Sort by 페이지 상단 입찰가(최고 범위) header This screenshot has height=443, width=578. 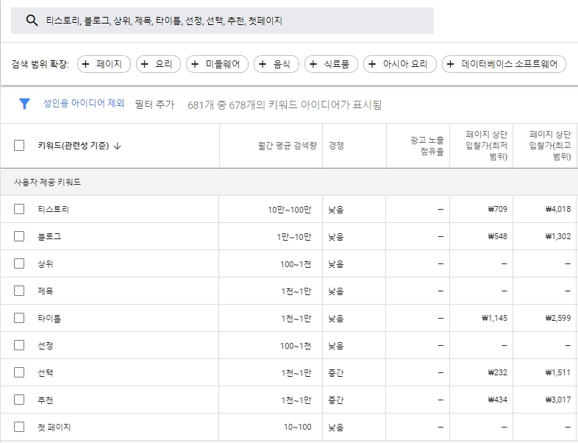tap(550, 145)
